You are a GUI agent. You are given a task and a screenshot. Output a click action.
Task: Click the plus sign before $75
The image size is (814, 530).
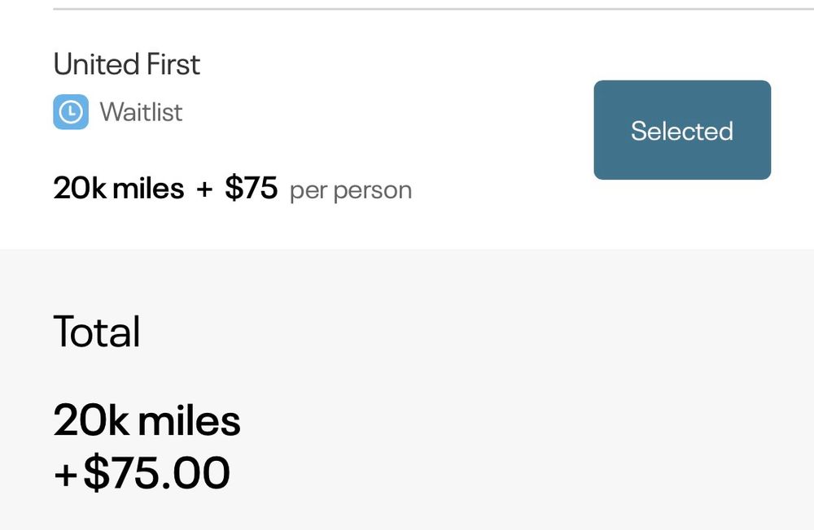click(203, 189)
